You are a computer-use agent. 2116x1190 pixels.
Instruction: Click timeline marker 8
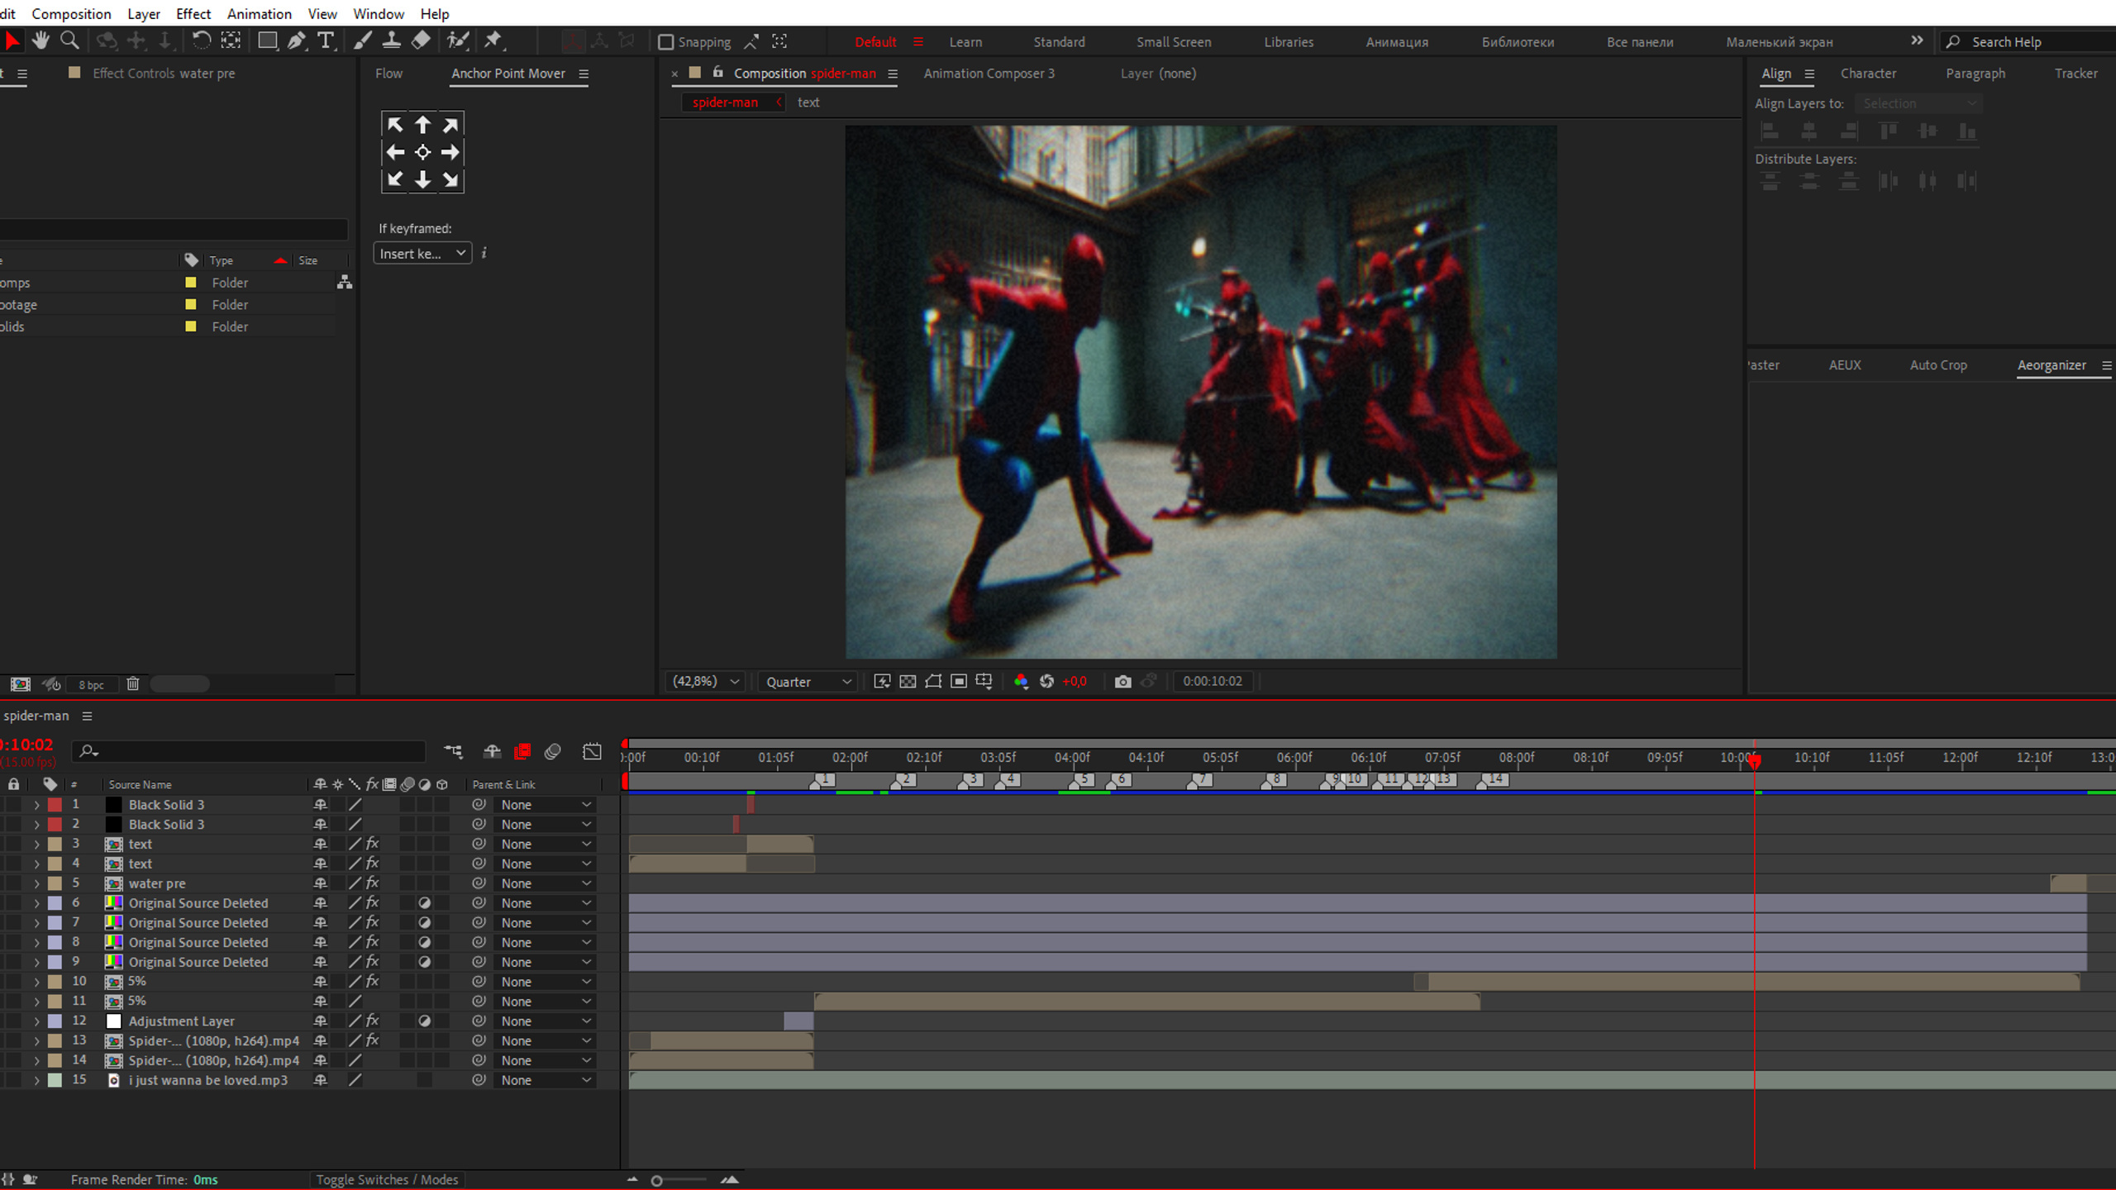pyautogui.click(x=1274, y=779)
